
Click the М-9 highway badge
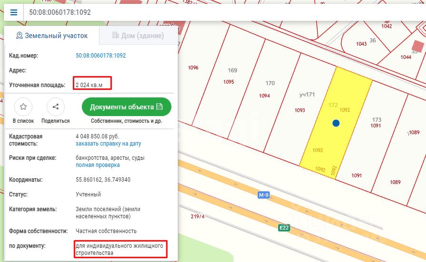pos(264,195)
